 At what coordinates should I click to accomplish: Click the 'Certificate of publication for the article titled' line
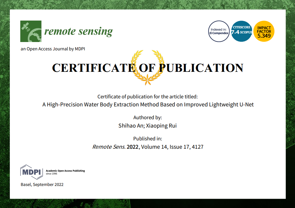148,97
